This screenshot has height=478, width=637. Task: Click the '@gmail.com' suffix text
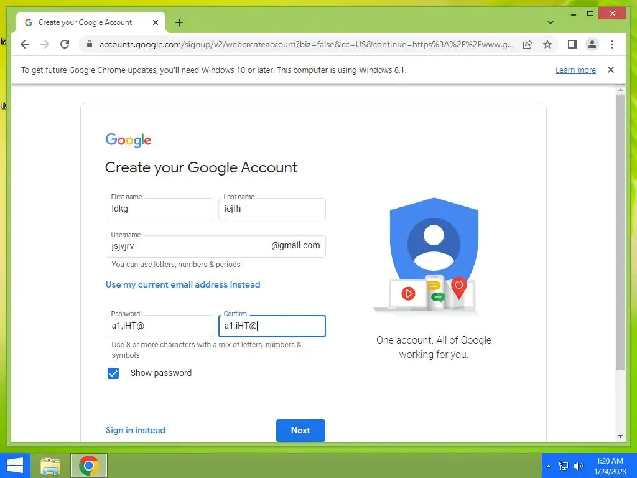pos(295,245)
